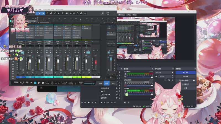Select the Eraser tool in Studio One toolbar
The height and width of the screenshot is (124, 221).
coord(51,13)
